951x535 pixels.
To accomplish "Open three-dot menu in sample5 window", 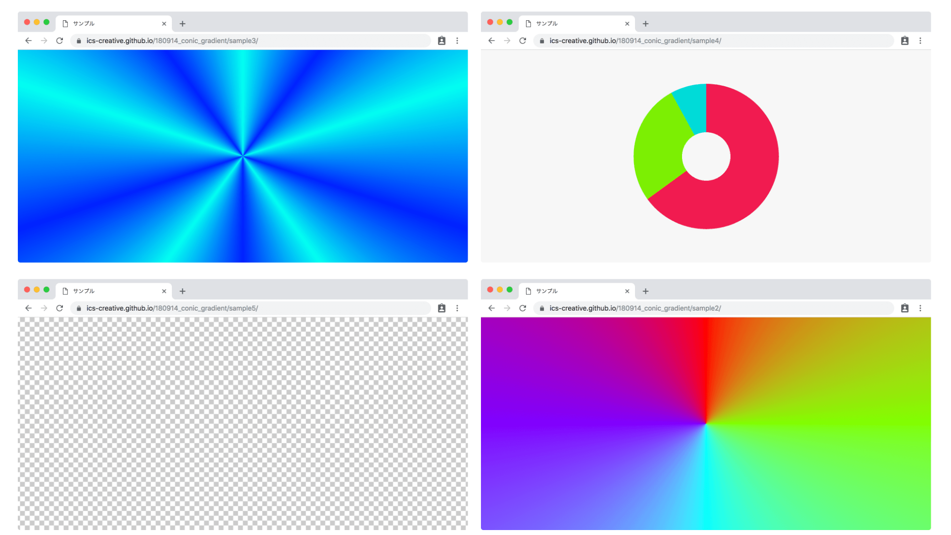I will pos(457,308).
